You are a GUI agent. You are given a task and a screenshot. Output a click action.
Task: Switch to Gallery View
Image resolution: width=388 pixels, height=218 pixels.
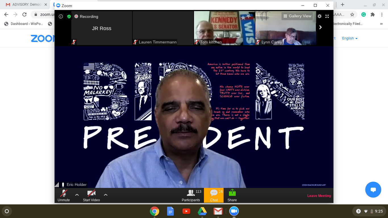coord(297,16)
